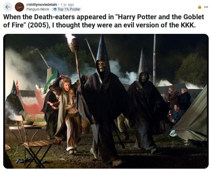Open the r/shittymoviedetails community avatar
Viewport: 211px width, 171px height.
pos(19,7)
